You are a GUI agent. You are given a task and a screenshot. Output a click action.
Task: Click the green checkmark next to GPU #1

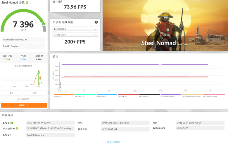[12, 123]
